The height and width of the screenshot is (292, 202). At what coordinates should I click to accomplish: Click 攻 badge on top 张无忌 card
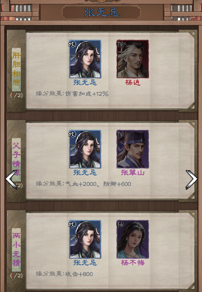pos(72,44)
